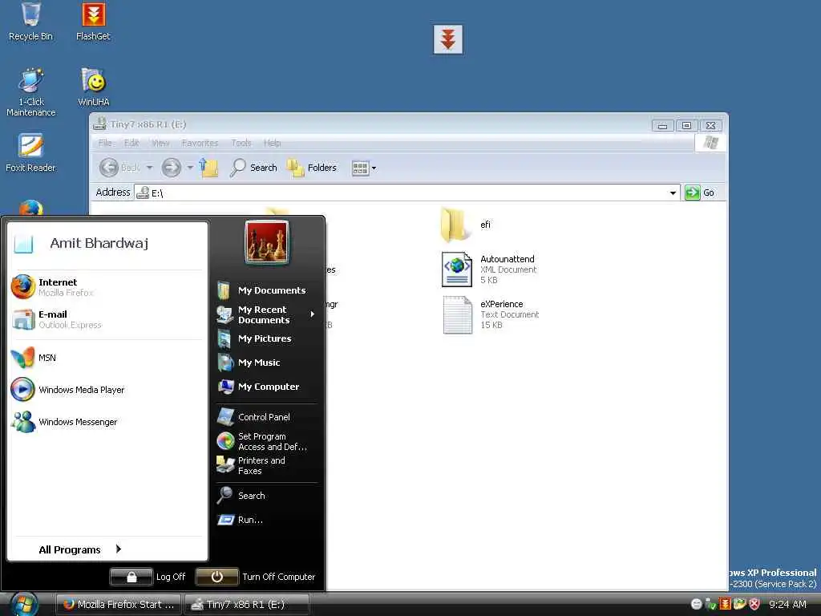This screenshot has width=821, height=616.
Task: Open the Back history dropdown arrow
Action: 150,168
